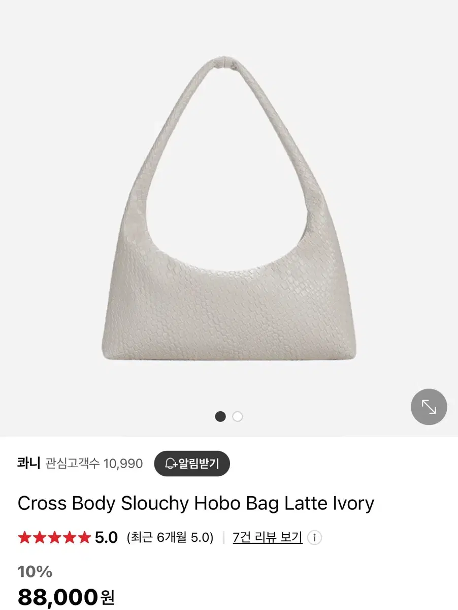This screenshot has width=458, height=610.
Task: Select the fifth red rating star
Action: 83,537
